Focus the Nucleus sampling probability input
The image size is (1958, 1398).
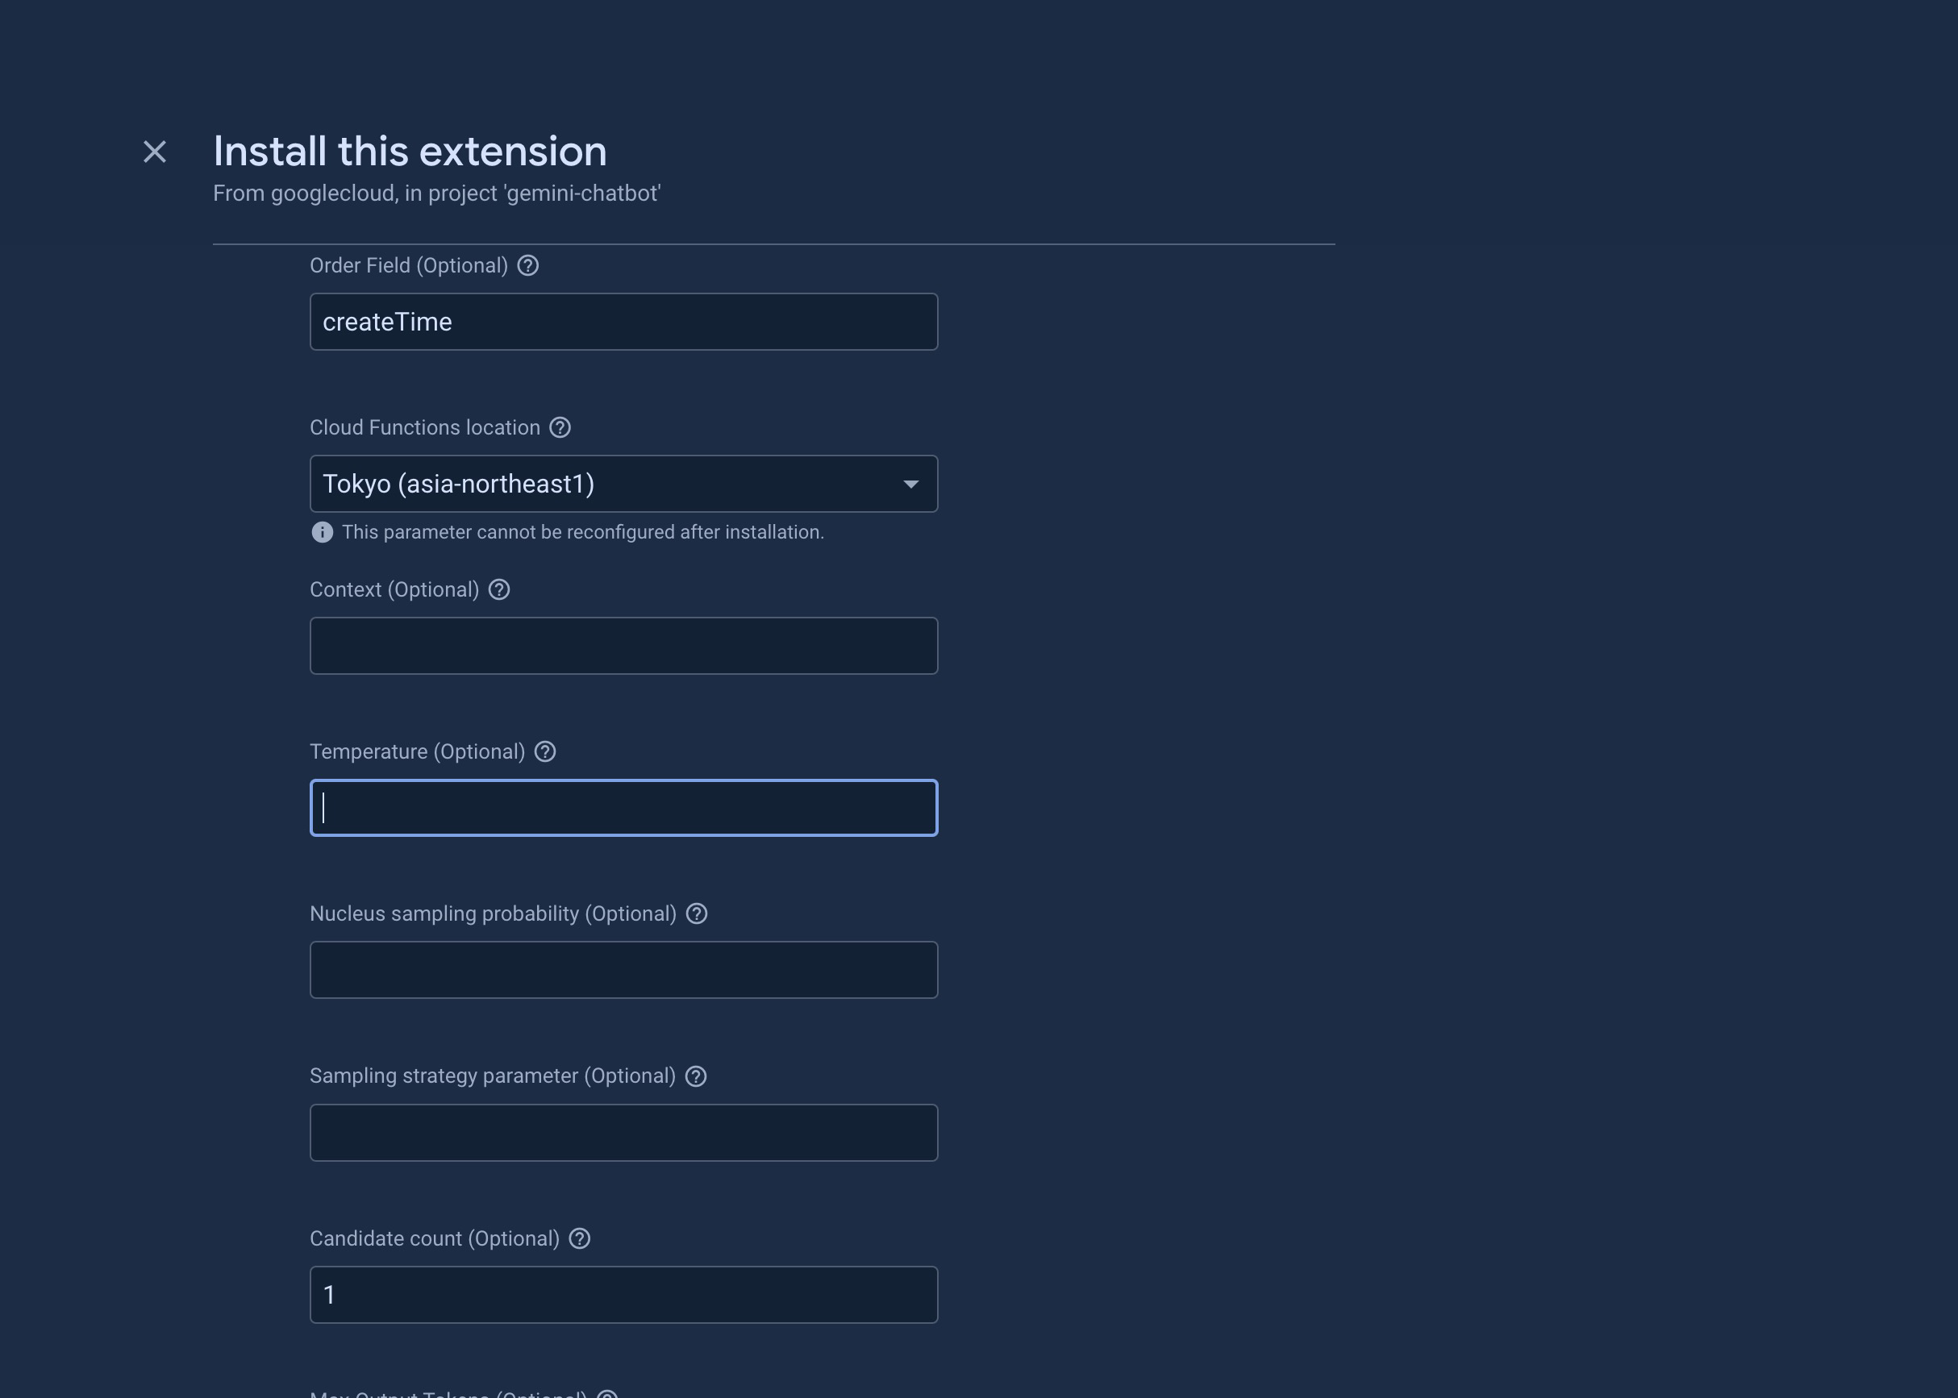[623, 970]
